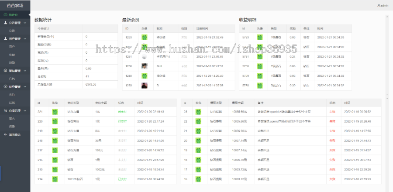Click the frog avatar in 收益明细 row 5790
The width and height of the screenshot is (393, 192).
(260, 66)
